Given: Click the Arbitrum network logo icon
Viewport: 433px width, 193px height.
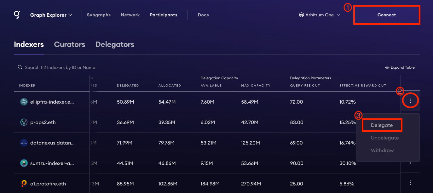Looking at the screenshot, I should [302, 15].
